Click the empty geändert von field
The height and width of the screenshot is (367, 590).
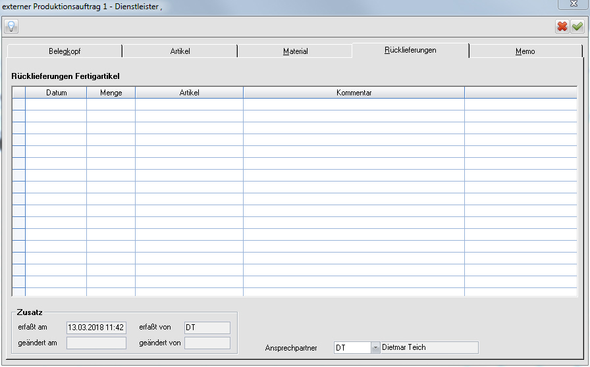207,343
